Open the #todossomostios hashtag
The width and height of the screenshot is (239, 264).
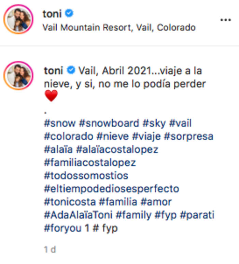(x=86, y=175)
